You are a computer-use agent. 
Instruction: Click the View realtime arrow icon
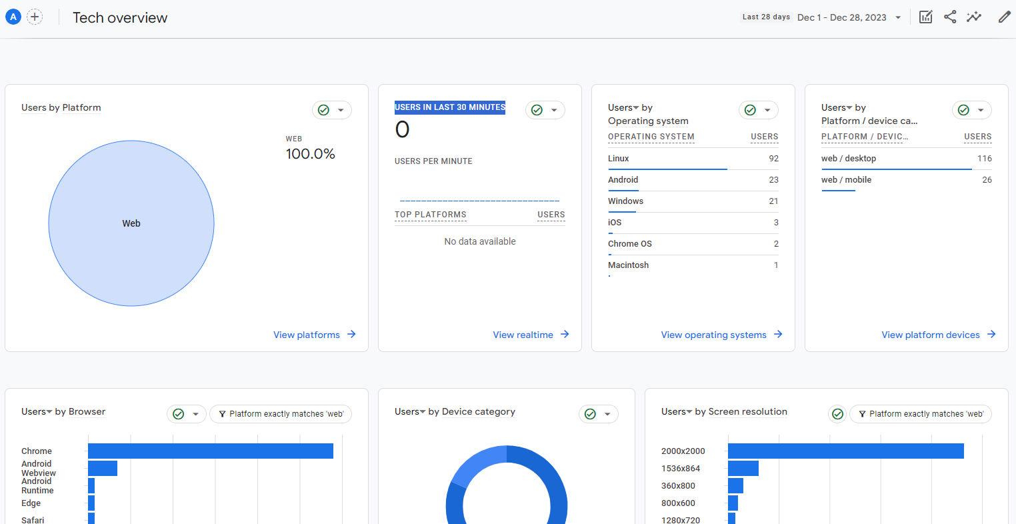(x=565, y=335)
